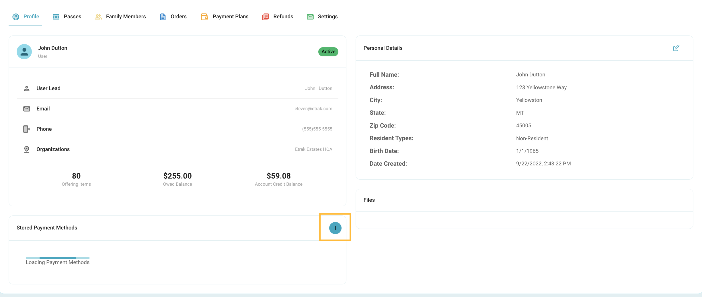
Task: Click the edit Personal Details pencil icon
Action: click(x=676, y=48)
